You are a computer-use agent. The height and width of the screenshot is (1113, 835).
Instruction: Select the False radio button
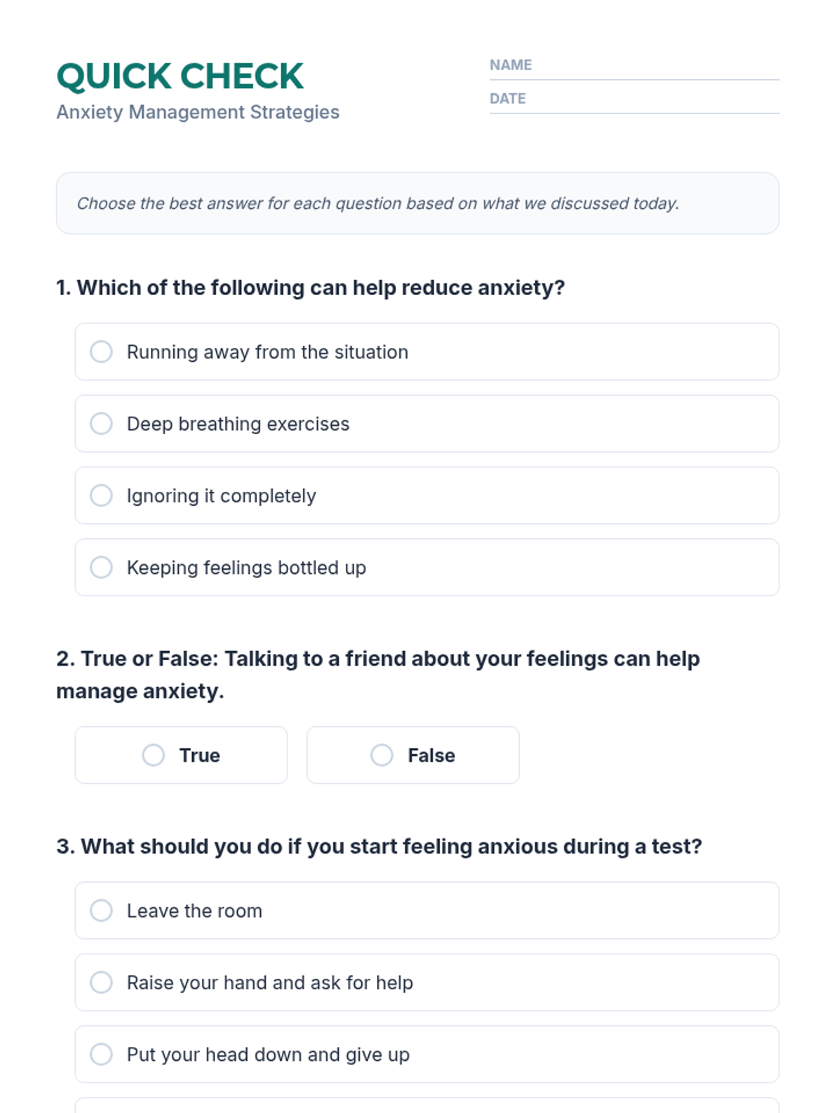381,755
